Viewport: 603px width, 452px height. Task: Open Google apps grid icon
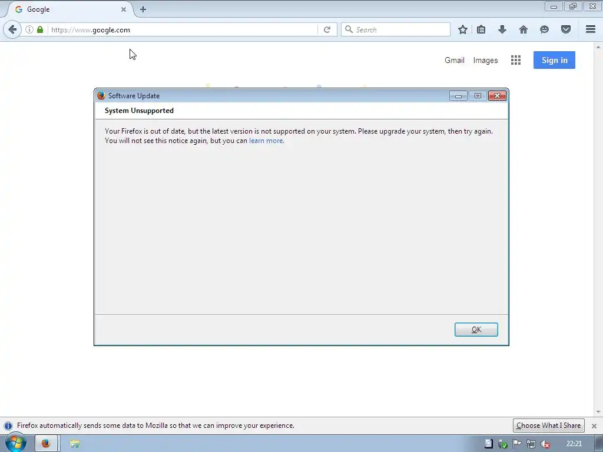(516, 60)
